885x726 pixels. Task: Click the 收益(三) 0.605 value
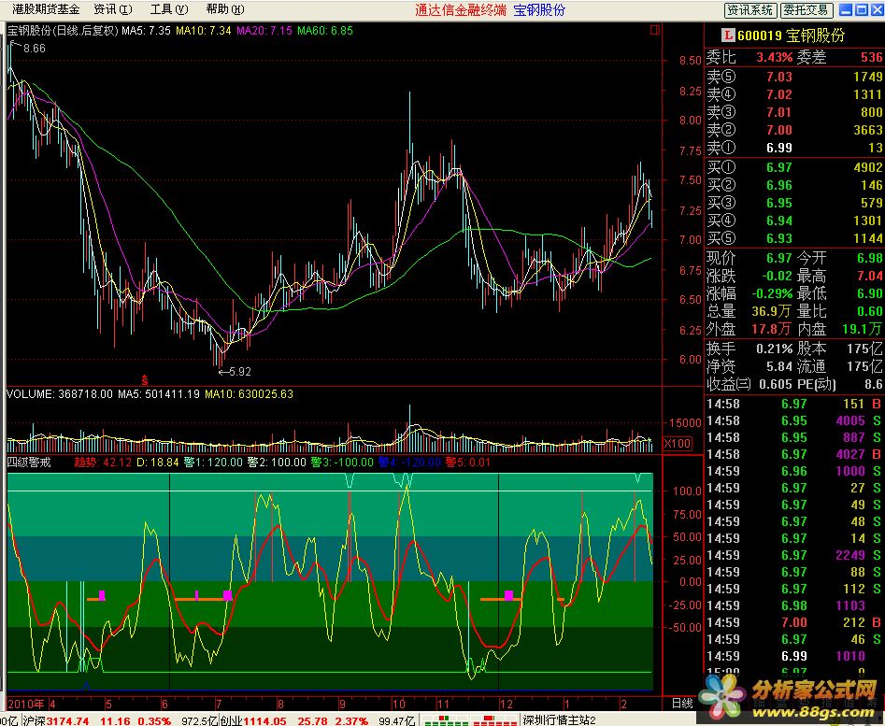click(x=776, y=384)
